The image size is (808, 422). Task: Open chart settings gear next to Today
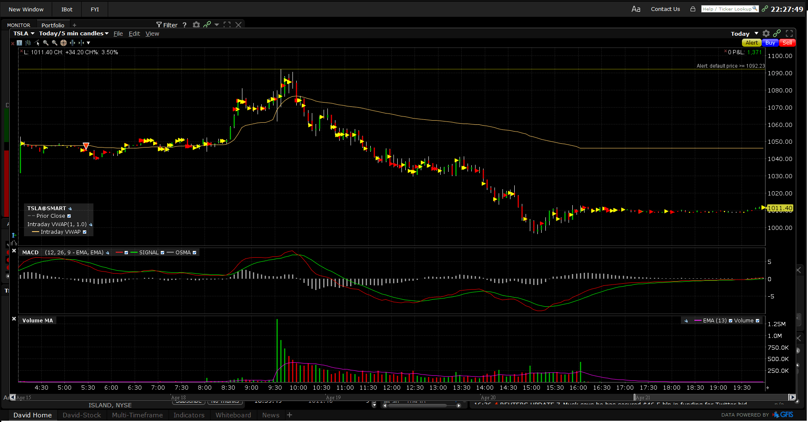(x=766, y=34)
